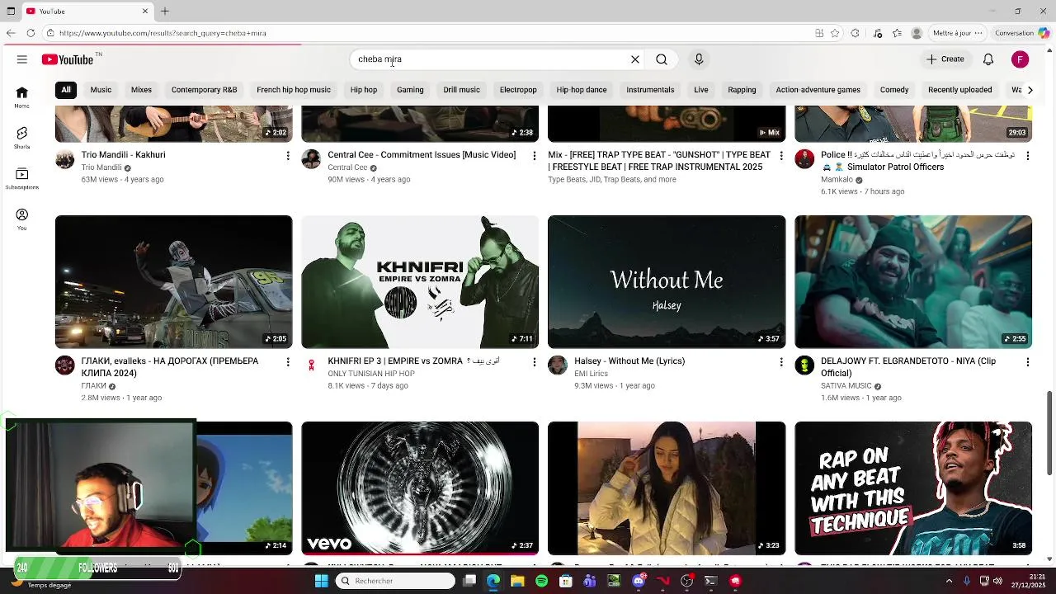
Task: Select the Instrumentals filter chip
Action: pos(650,90)
